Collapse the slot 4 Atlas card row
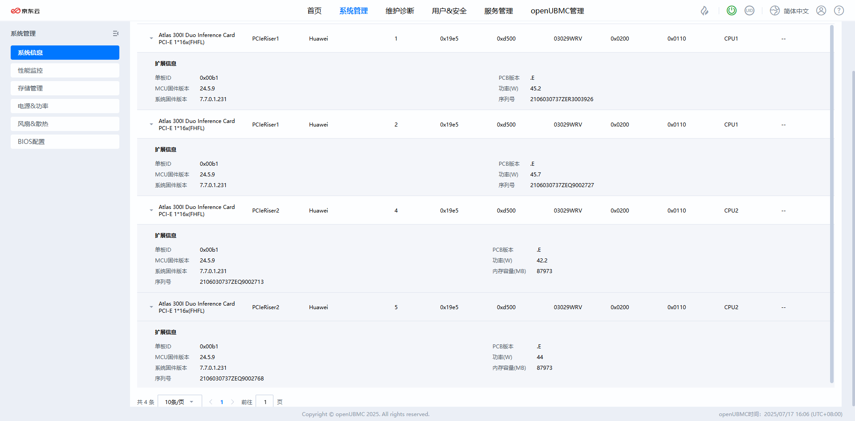The width and height of the screenshot is (855, 421). [151, 211]
